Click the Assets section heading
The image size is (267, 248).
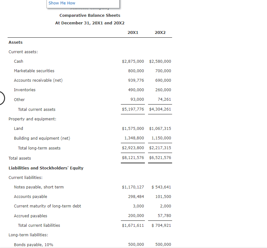pyautogui.click(x=16, y=42)
